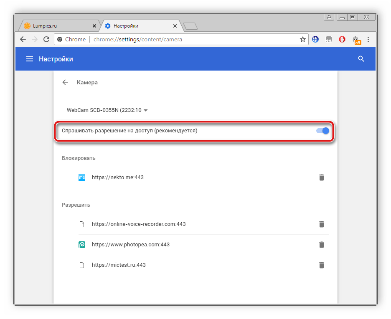Screen dimensions: 391x319
Task: Delete the nekto.me blocked site entry
Action: coord(321,177)
